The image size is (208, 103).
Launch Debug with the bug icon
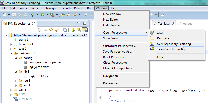(33, 15)
